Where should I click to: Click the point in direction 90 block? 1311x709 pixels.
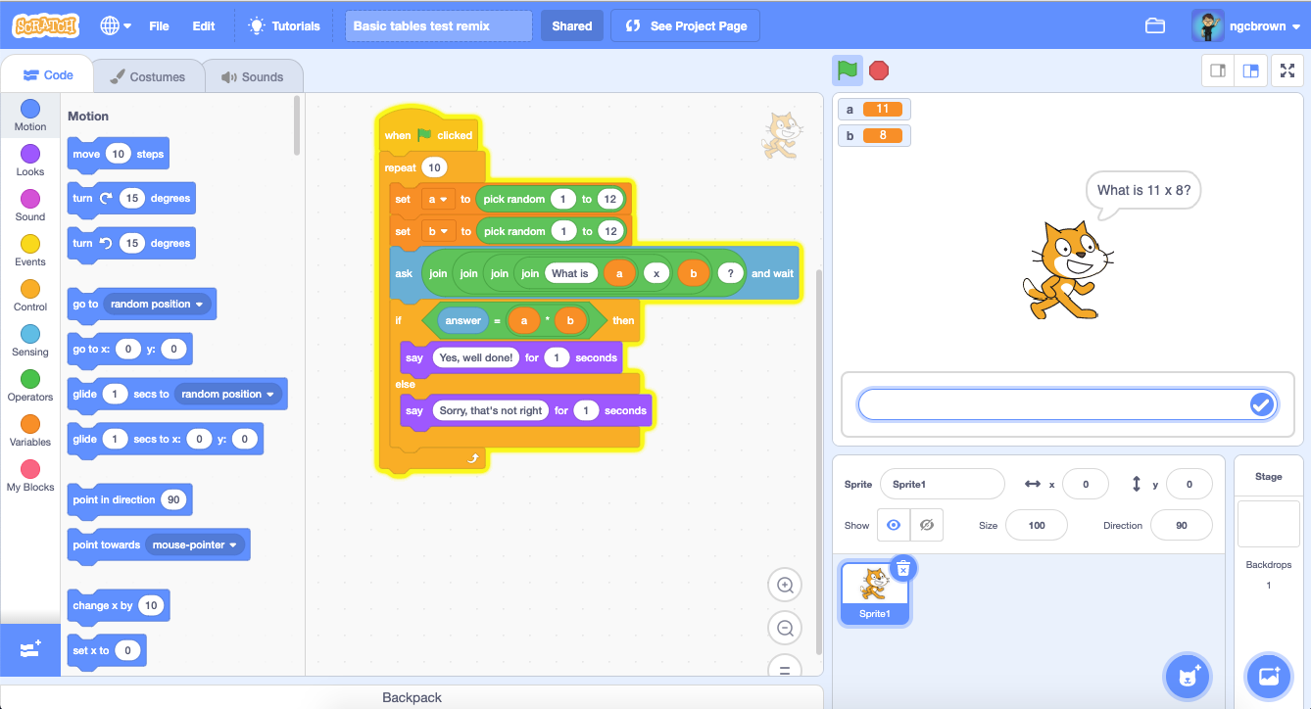tap(129, 499)
